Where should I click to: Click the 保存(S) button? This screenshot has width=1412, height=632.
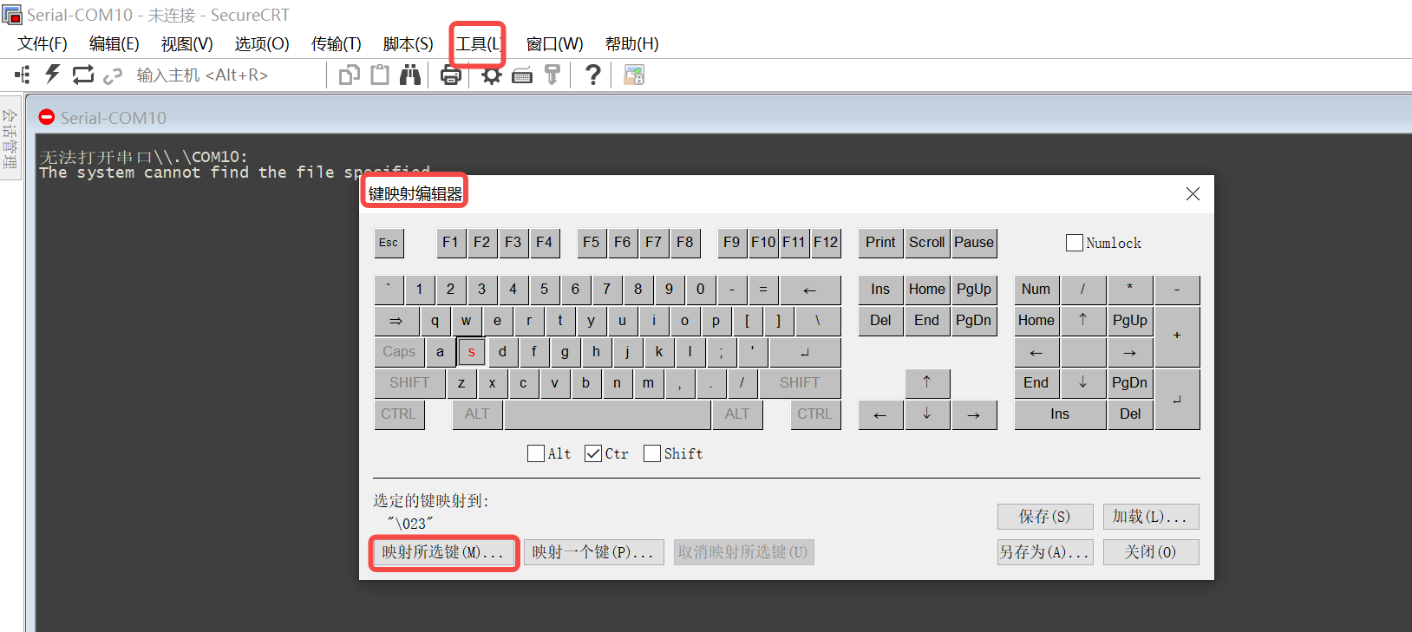pyautogui.click(x=1045, y=517)
